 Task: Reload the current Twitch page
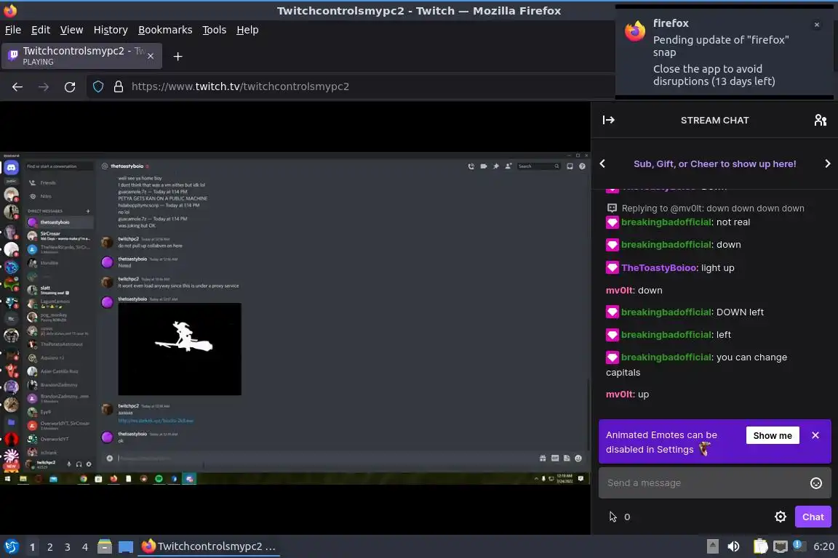click(70, 86)
